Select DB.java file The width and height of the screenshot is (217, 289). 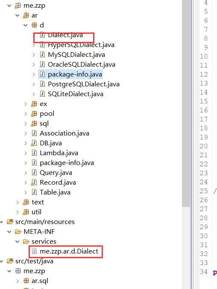51,143
